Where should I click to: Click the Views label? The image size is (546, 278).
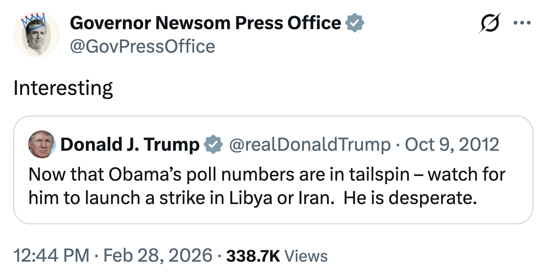(306, 256)
